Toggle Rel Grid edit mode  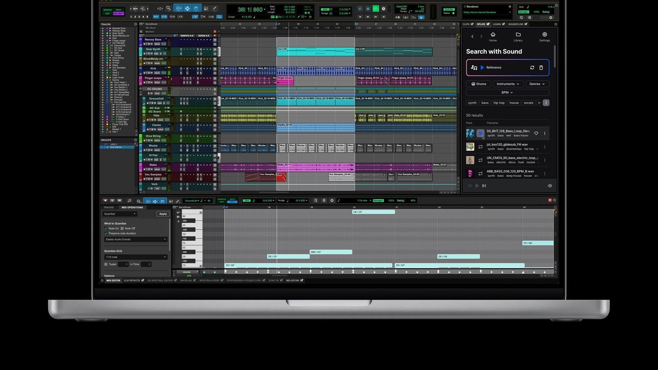coord(118,13)
